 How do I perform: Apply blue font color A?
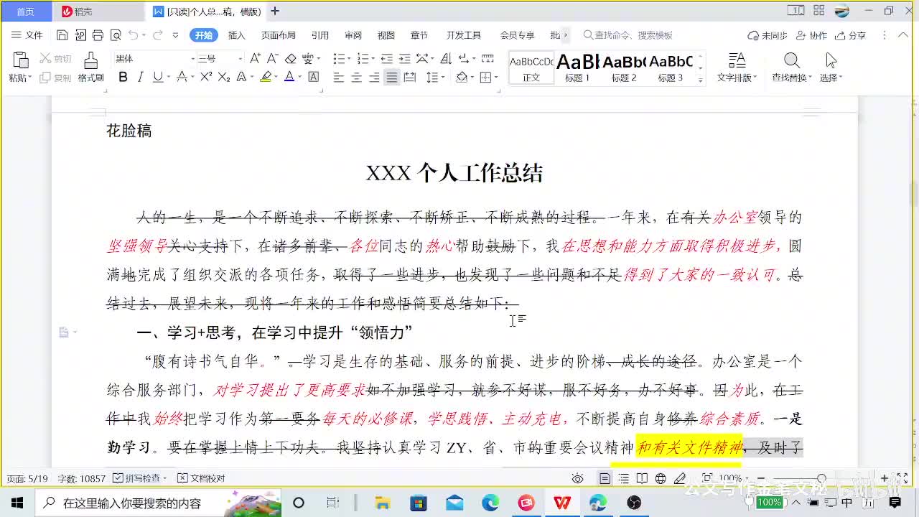[289, 77]
